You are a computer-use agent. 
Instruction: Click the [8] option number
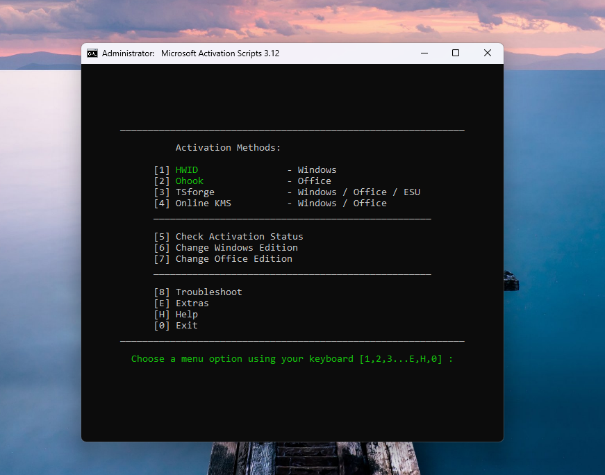(x=162, y=292)
